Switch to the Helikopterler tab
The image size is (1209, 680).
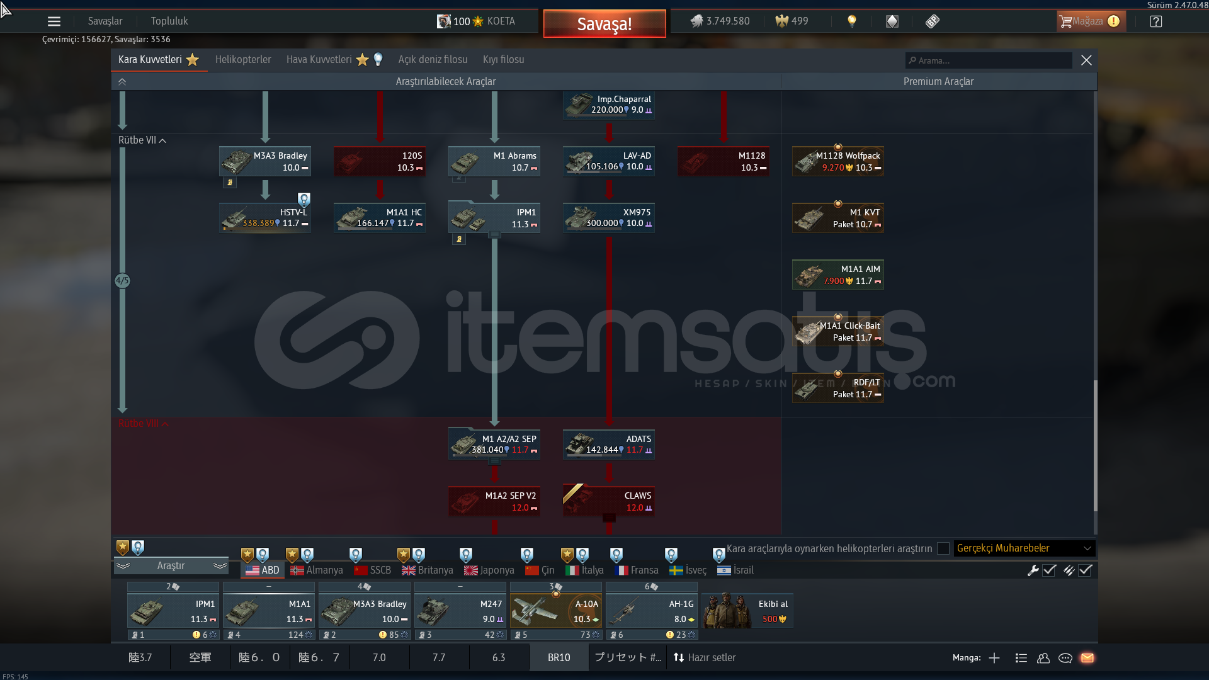tap(243, 60)
